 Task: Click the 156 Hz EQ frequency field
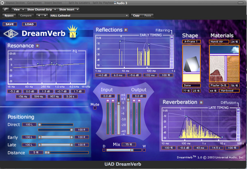coord(23,96)
